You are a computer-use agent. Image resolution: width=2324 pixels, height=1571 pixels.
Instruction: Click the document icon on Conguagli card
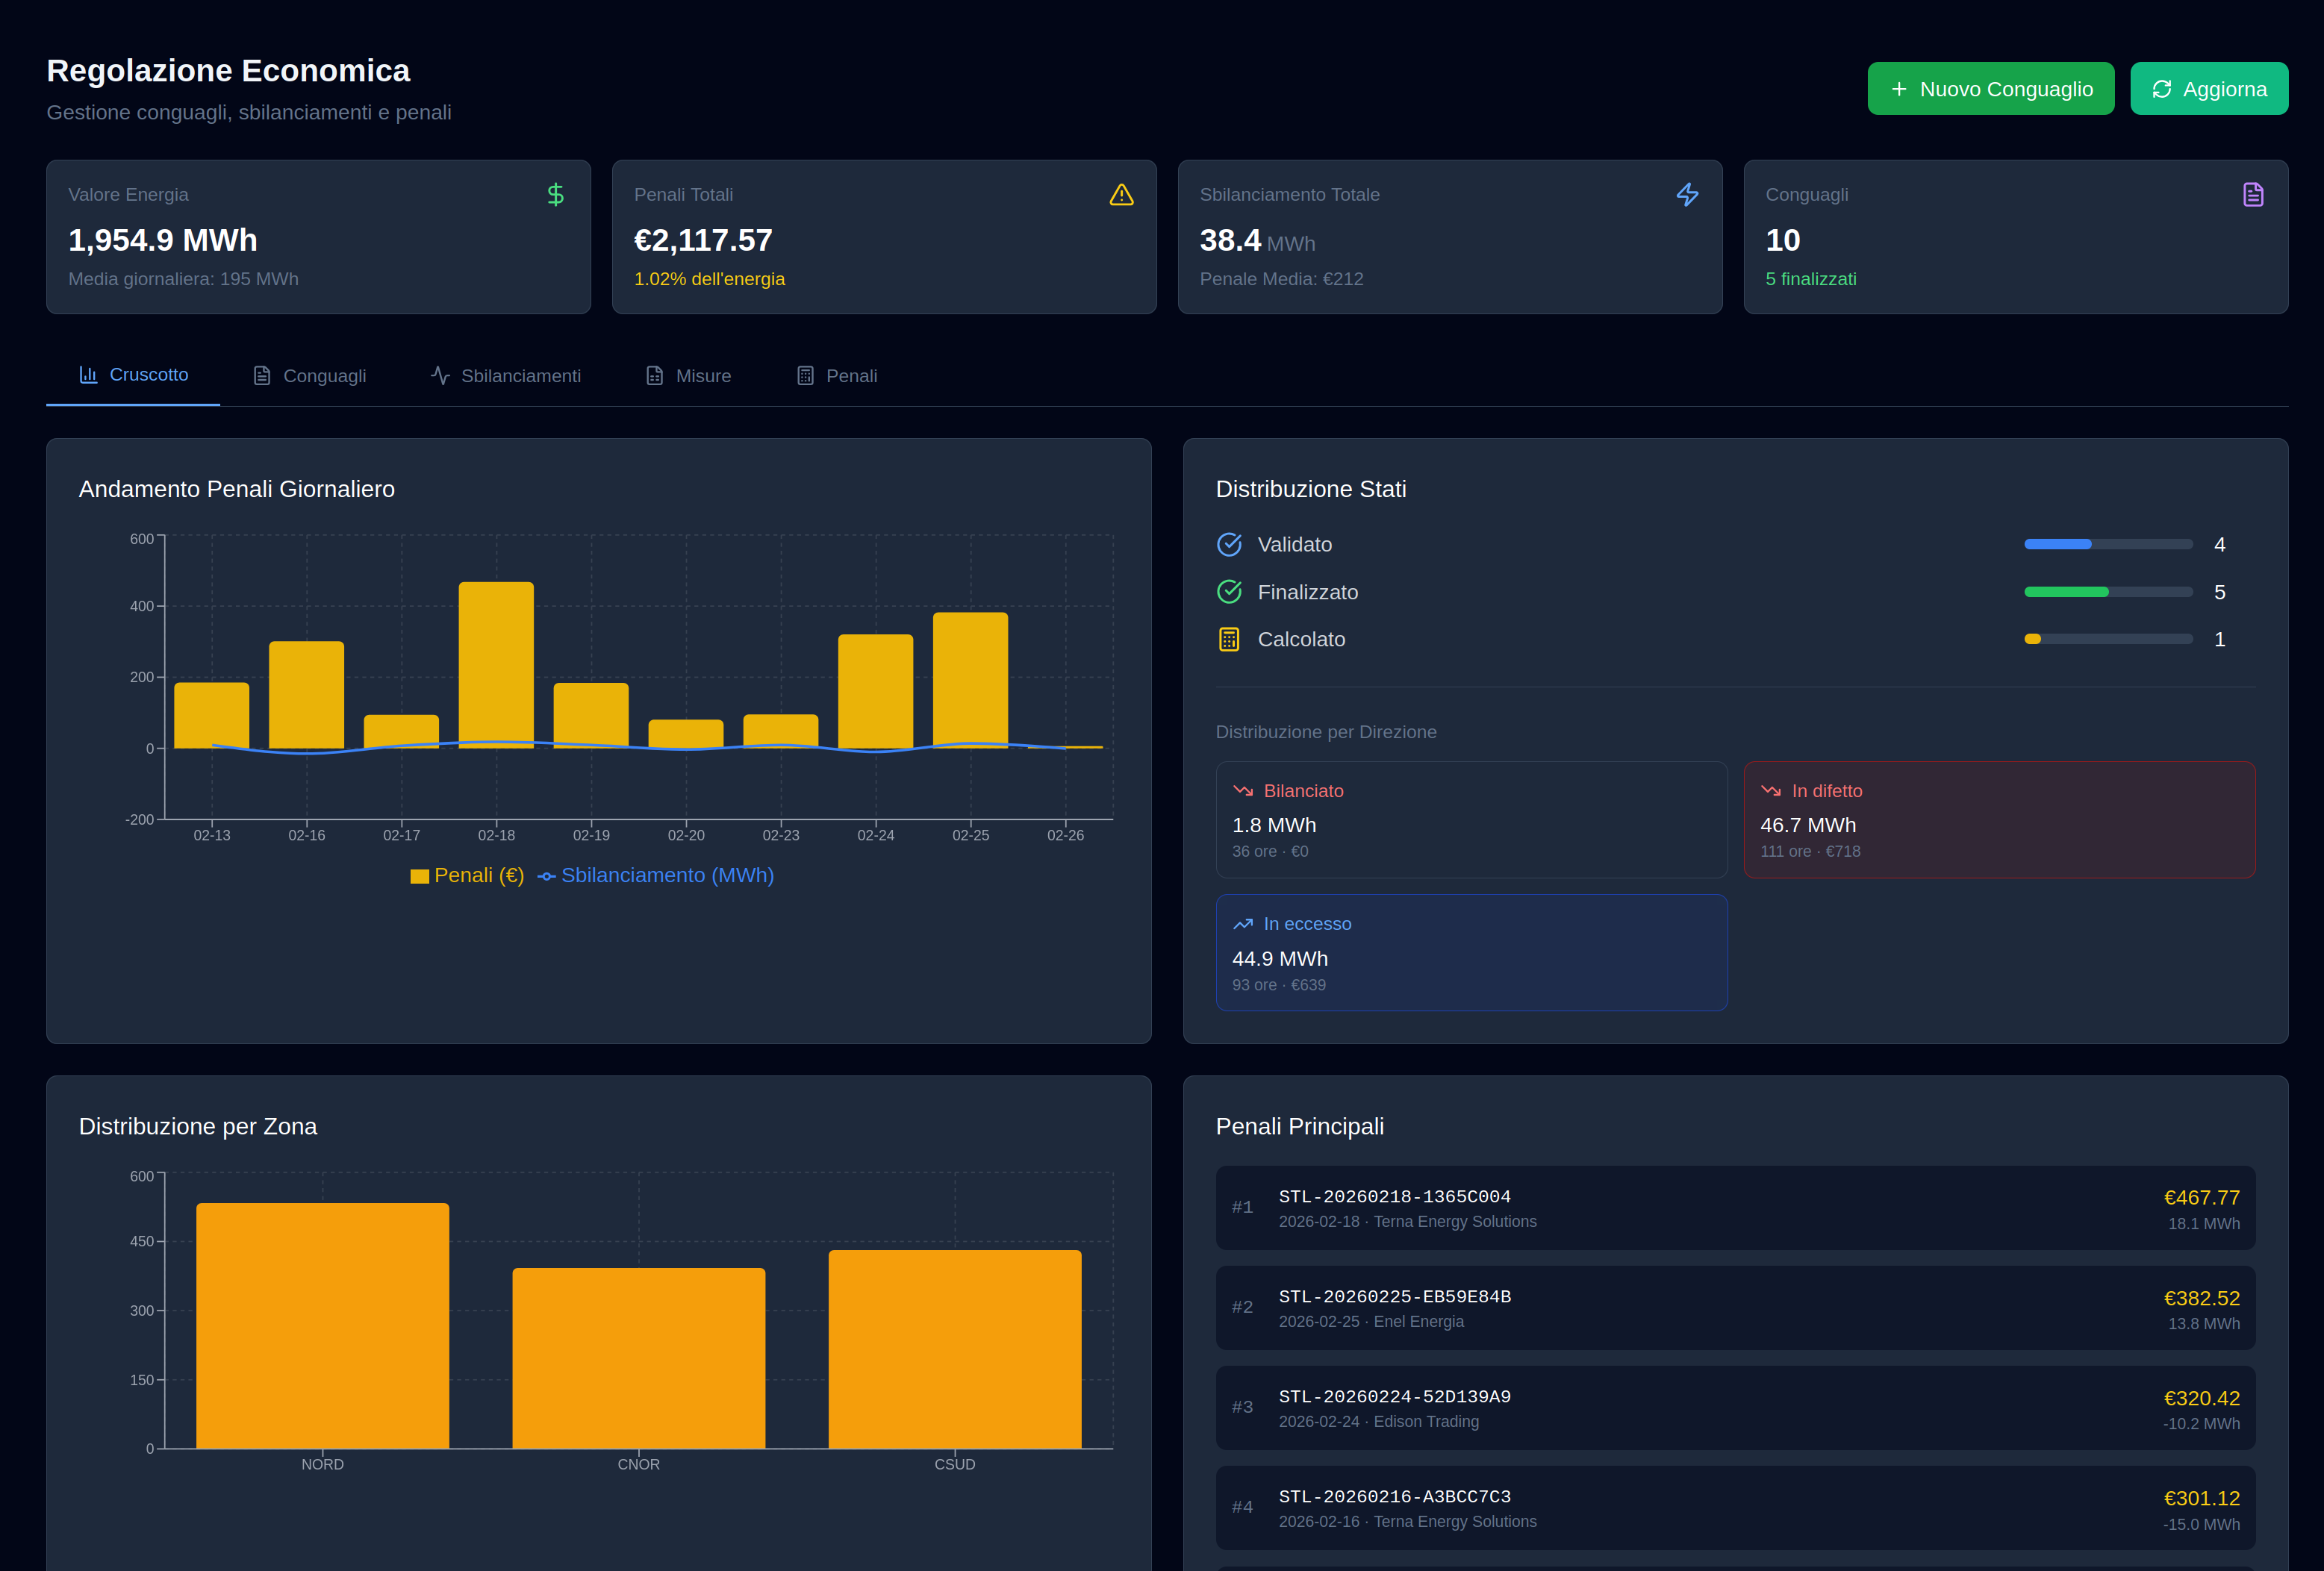click(2252, 194)
